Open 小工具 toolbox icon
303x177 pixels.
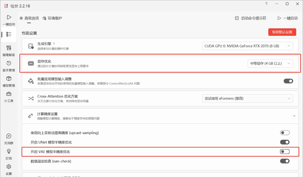[x=9, y=94]
